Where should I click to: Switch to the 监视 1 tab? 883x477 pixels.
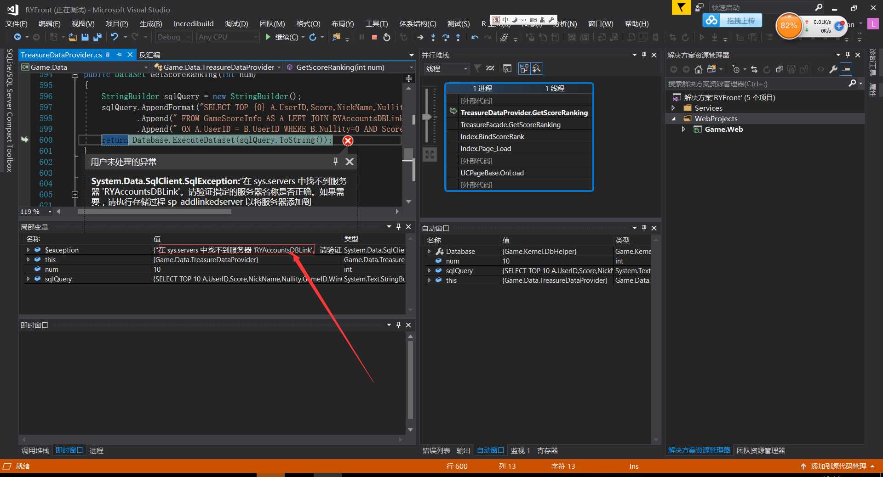pos(521,450)
